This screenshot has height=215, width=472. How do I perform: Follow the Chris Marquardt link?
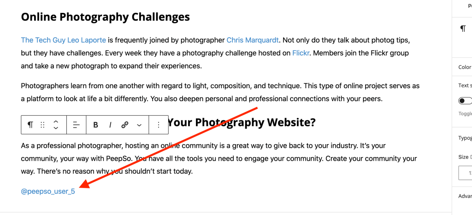253,40
